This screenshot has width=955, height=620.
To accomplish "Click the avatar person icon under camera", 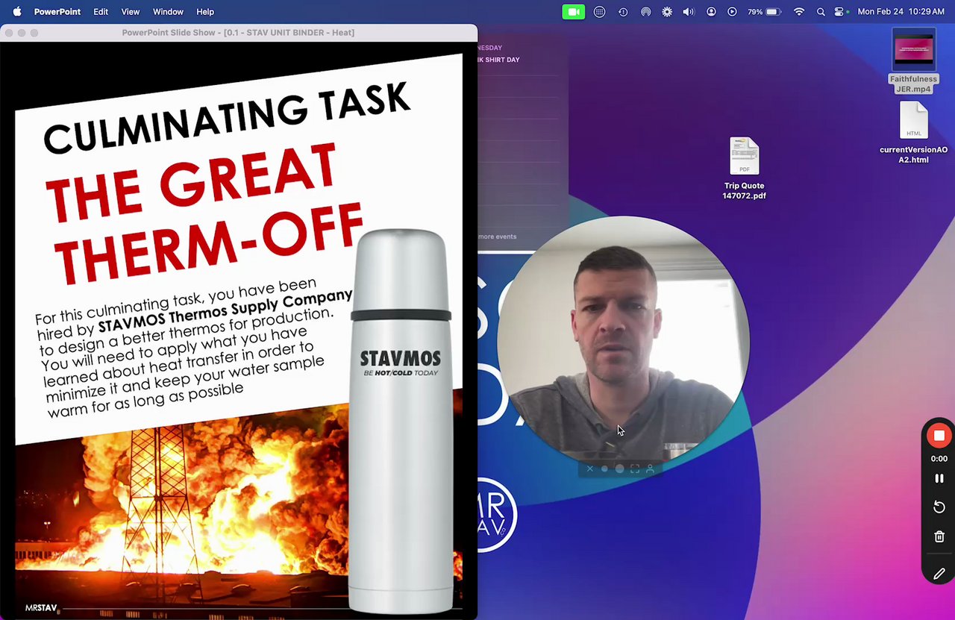I will [x=650, y=469].
